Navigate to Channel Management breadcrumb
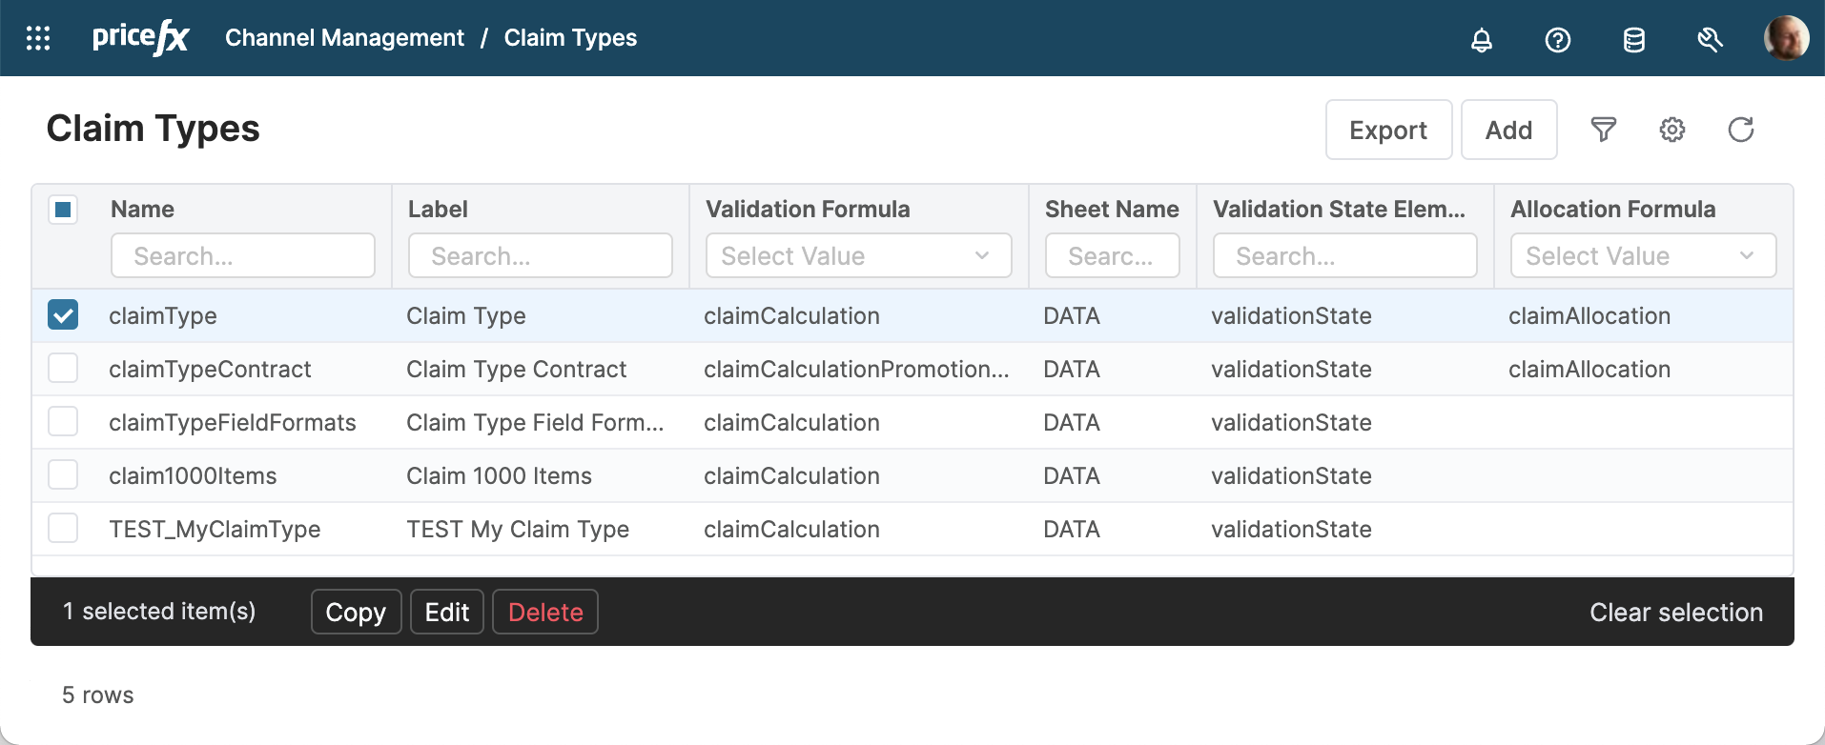 pyautogui.click(x=344, y=38)
